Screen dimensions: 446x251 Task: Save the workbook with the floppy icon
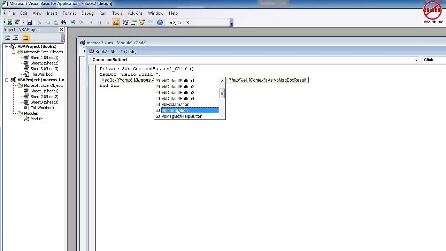tap(29, 22)
